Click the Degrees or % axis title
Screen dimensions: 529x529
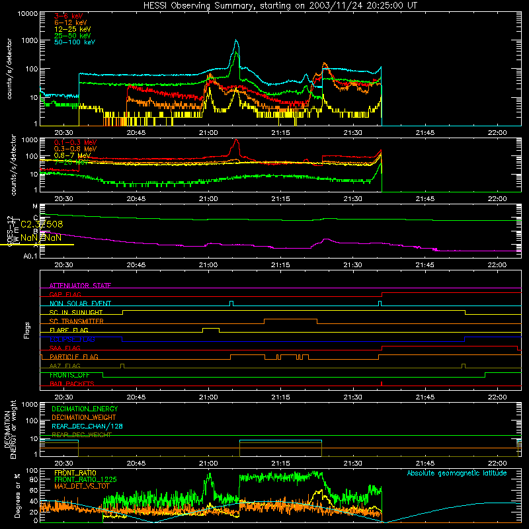tap(18, 496)
